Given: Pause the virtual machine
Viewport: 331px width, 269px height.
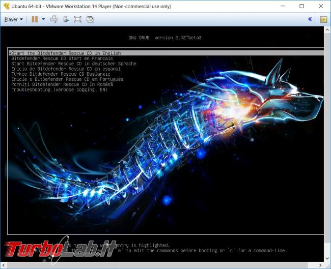Looking at the screenshot, I should 35,19.
